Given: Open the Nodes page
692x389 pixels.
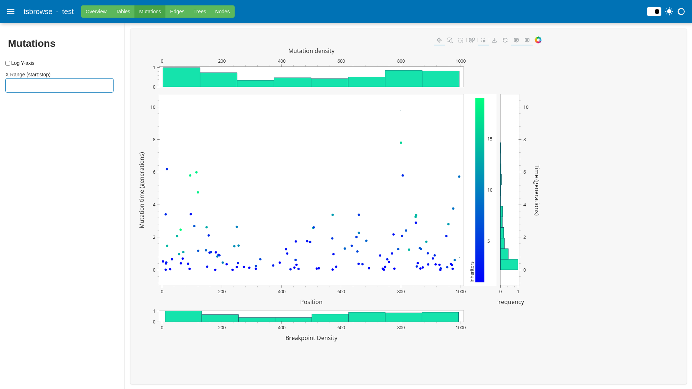Looking at the screenshot, I should [x=222, y=12].
